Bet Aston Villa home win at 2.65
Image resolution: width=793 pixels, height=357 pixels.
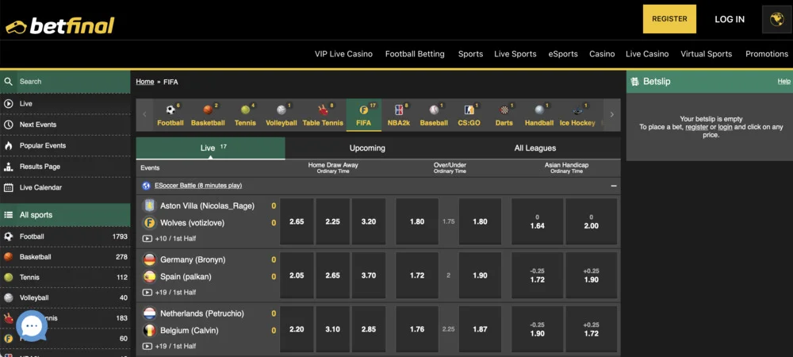point(297,221)
